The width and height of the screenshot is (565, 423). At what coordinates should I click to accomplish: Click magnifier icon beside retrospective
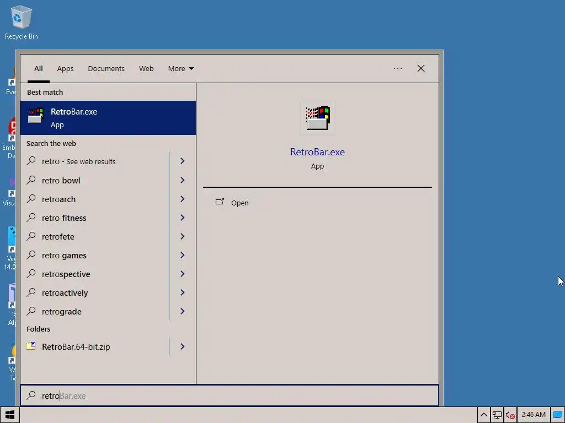31,273
